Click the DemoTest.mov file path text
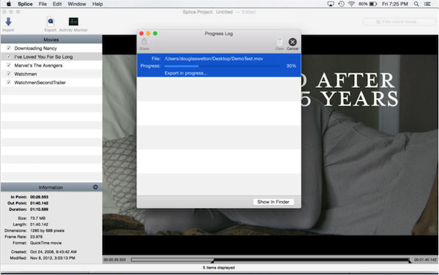This screenshot has height=275, width=439. (214, 59)
